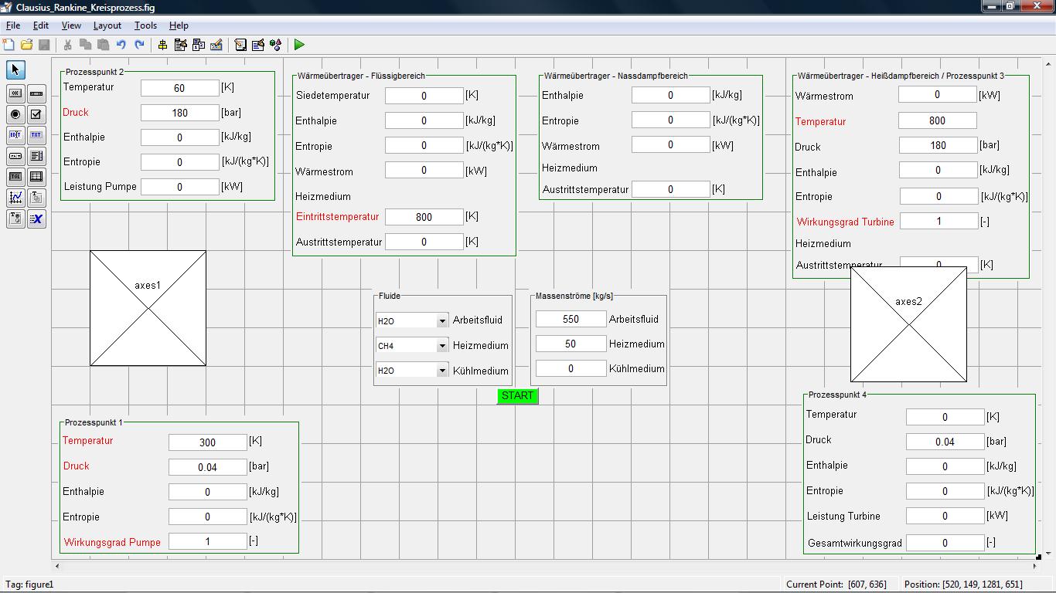This screenshot has height=593, width=1056.
Task: Select the Radio Button palette tool
Action: (15, 114)
